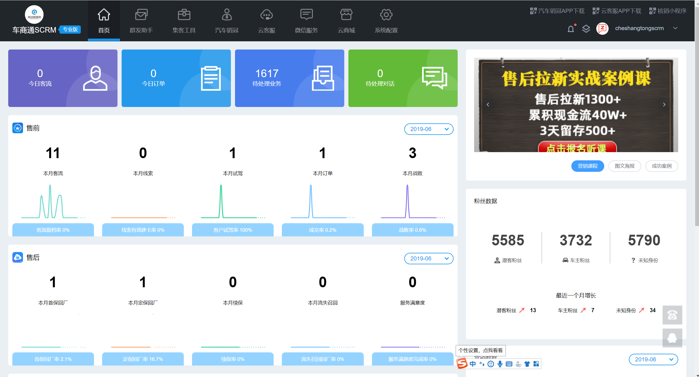Click the 核销小程序 link
Viewport: 699px width, 377px height.
tap(668, 11)
